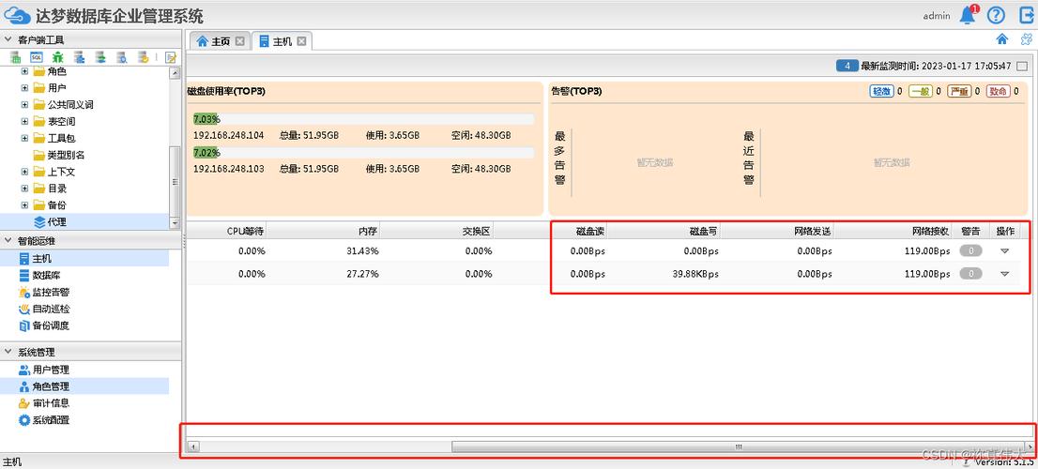Expand the 用户 tree folder

pyautogui.click(x=24, y=87)
